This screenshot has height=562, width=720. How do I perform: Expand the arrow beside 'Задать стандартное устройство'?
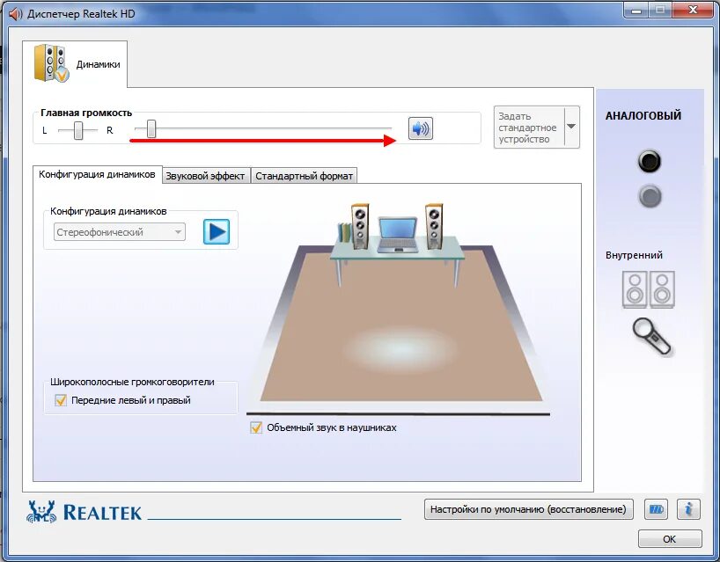tap(571, 127)
